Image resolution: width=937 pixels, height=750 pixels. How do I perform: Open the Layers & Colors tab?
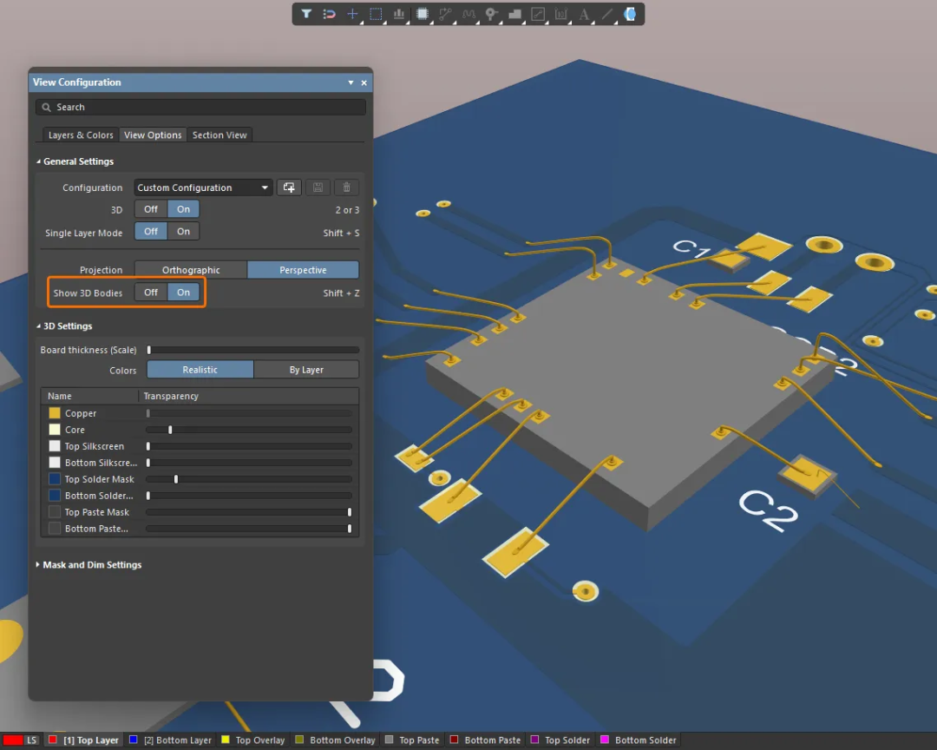click(81, 135)
